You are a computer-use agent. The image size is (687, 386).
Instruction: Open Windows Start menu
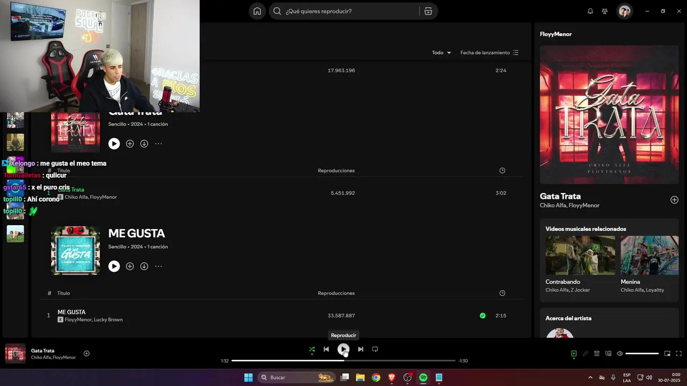click(249, 377)
